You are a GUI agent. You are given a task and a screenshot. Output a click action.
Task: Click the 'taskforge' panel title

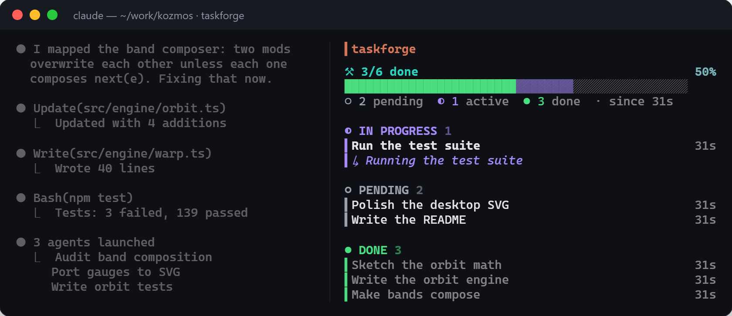(x=383, y=49)
